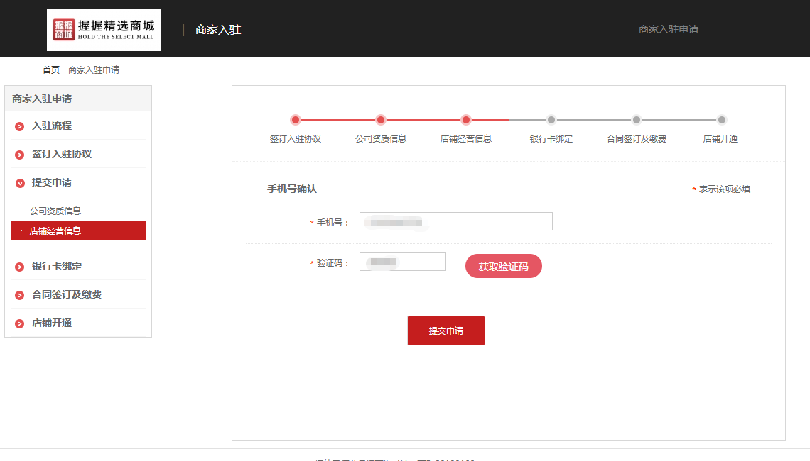
Task: Expand 店铺开通 arrow icon
Action: 20,323
